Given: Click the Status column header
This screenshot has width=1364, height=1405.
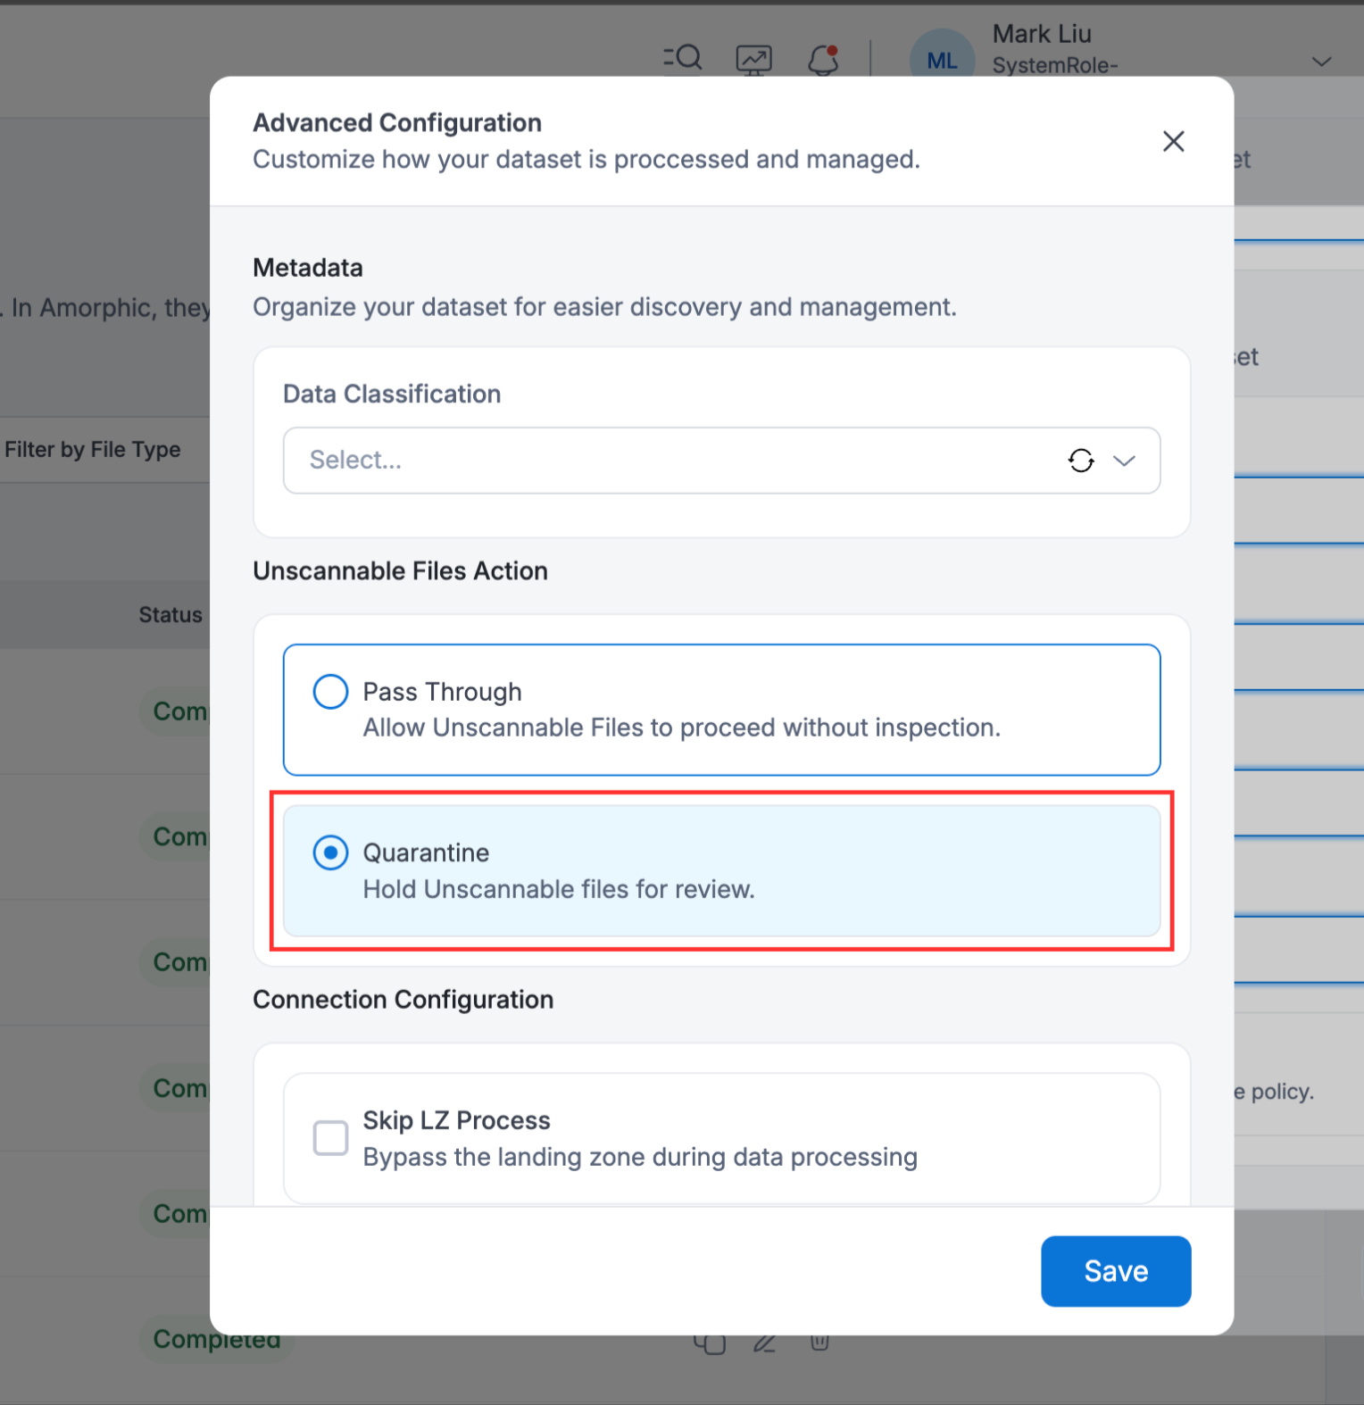Looking at the screenshot, I should (170, 615).
